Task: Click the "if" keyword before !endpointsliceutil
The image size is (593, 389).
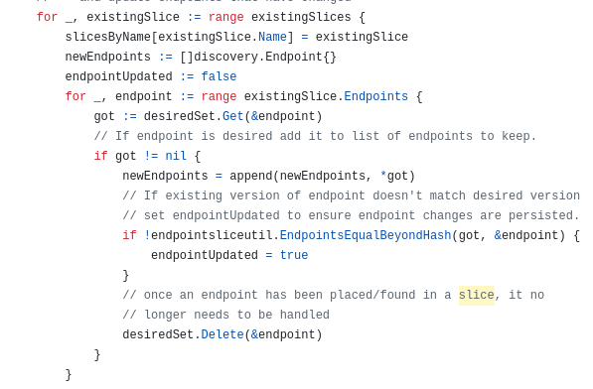Action: click(129, 235)
